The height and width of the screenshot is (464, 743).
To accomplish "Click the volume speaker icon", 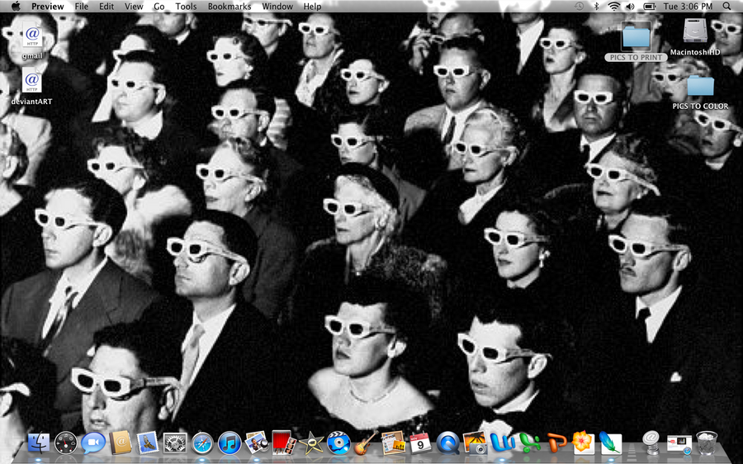I will [x=630, y=6].
